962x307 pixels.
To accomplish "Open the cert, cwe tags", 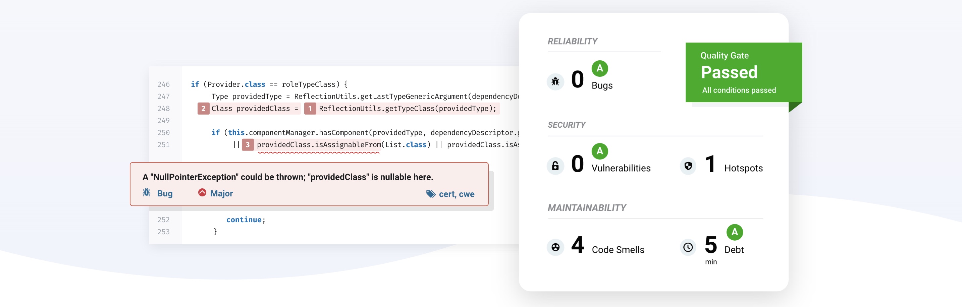I will coord(457,194).
